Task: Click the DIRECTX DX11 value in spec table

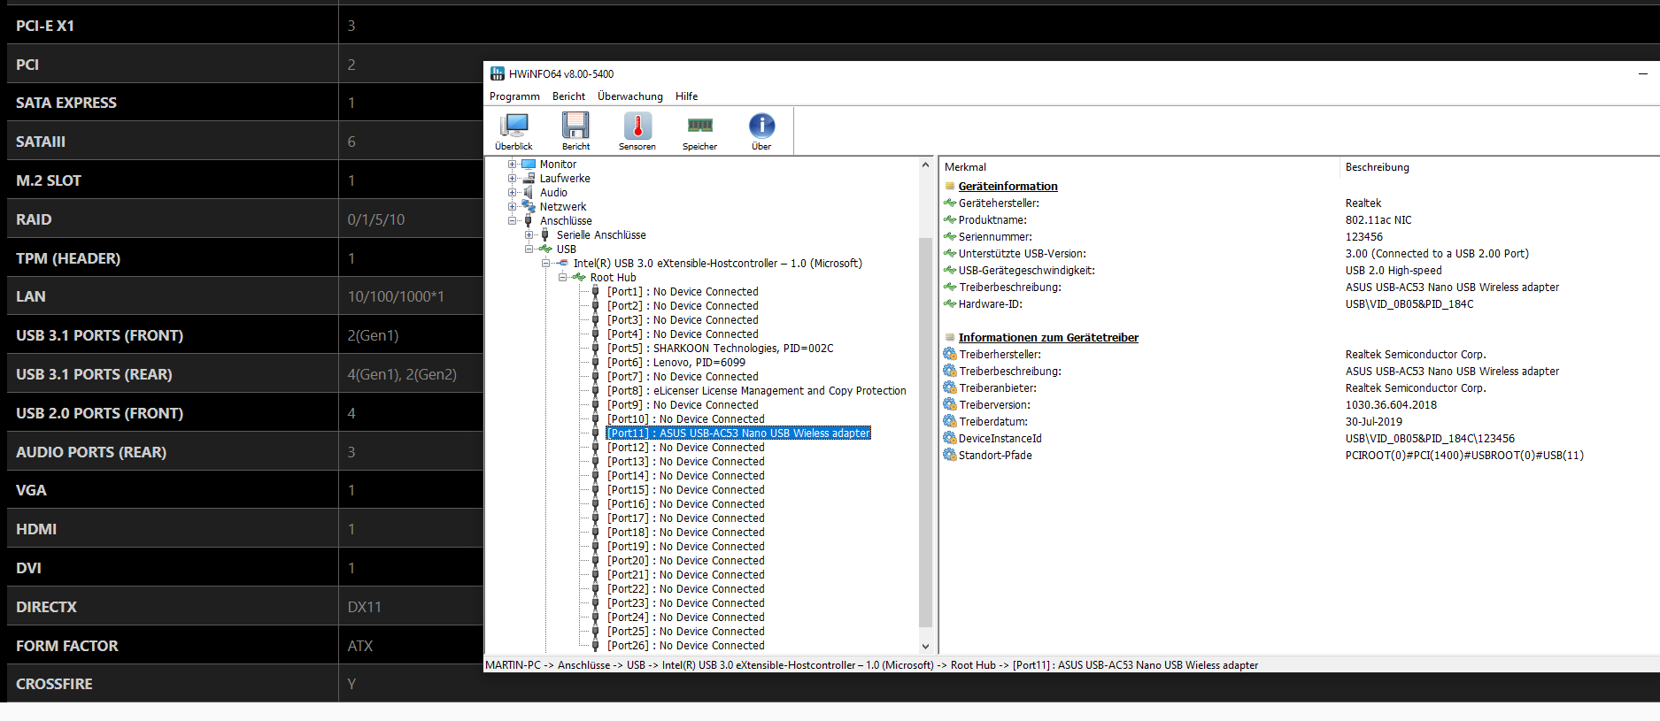Action: 364,607
